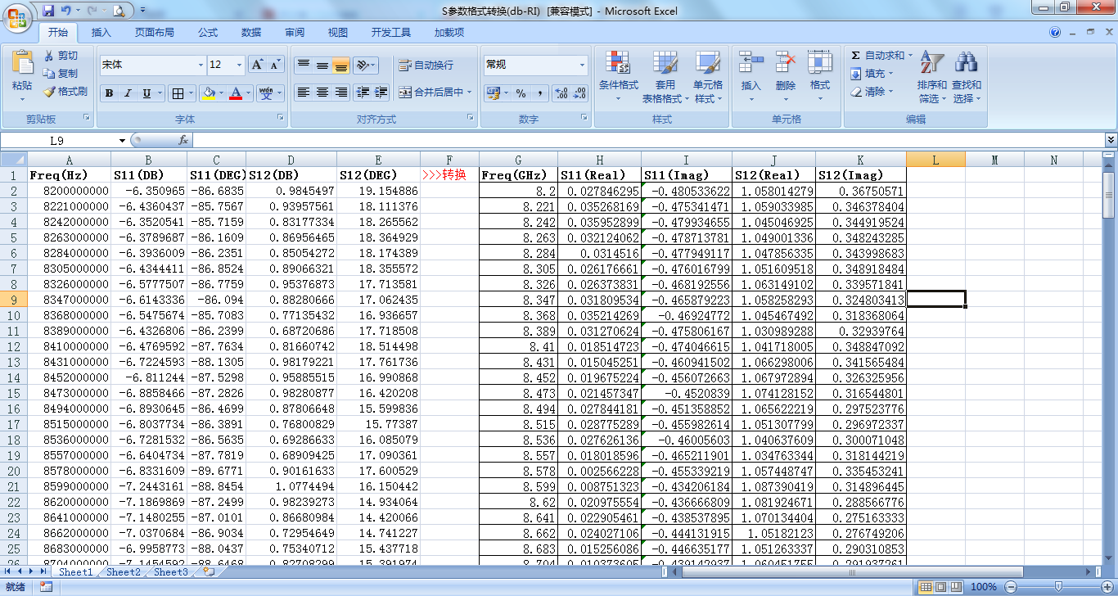Increase decimal places in the number group
This screenshot has width=1118, height=596.
[561, 93]
